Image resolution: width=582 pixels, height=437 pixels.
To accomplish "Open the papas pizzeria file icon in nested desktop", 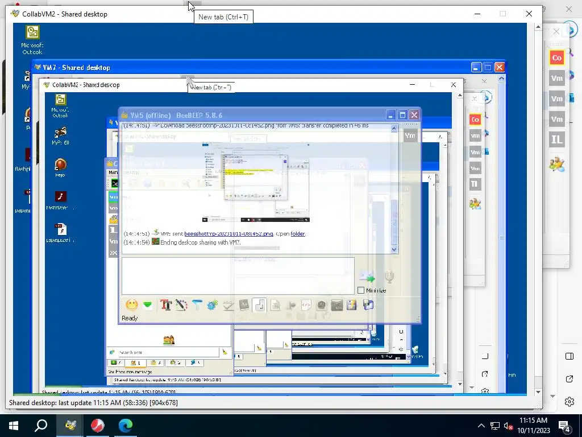I will [60, 233].
